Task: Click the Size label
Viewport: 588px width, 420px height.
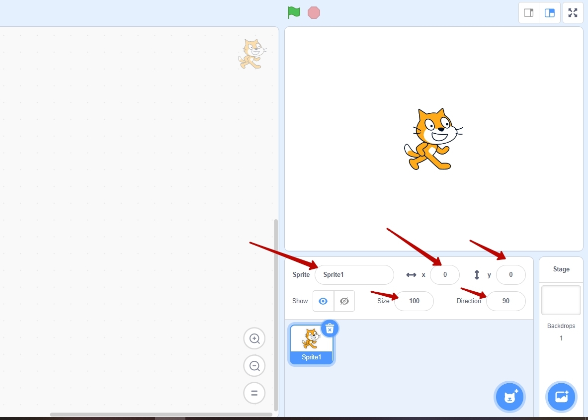Action: tap(383, 301)
